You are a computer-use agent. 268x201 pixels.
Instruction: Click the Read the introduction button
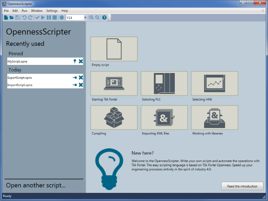point(242,186)
